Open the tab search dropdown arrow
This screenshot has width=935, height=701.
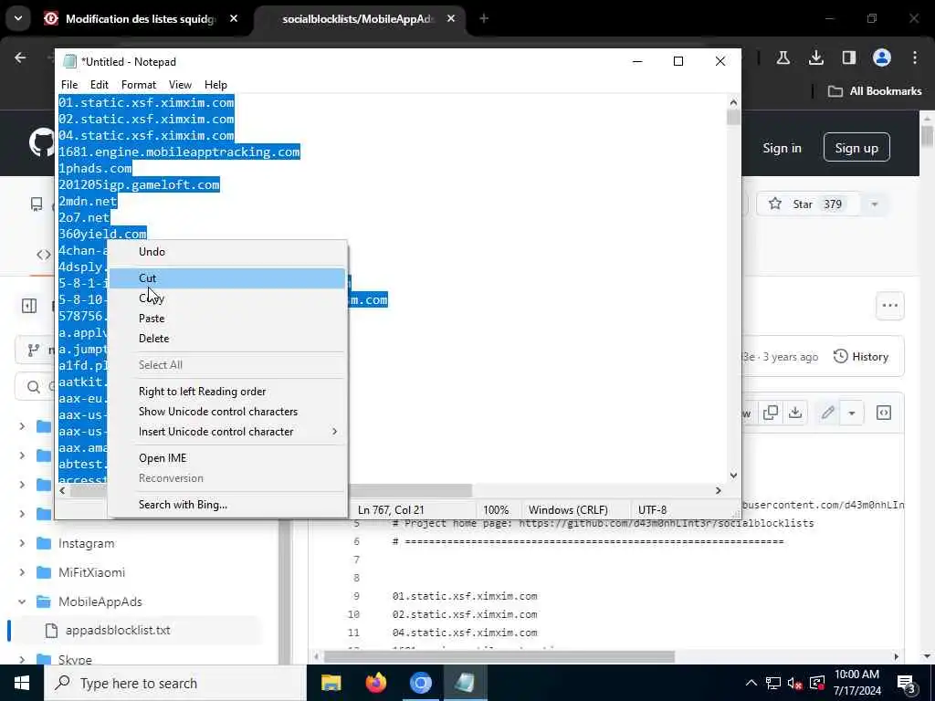click(x=18, y=18)
